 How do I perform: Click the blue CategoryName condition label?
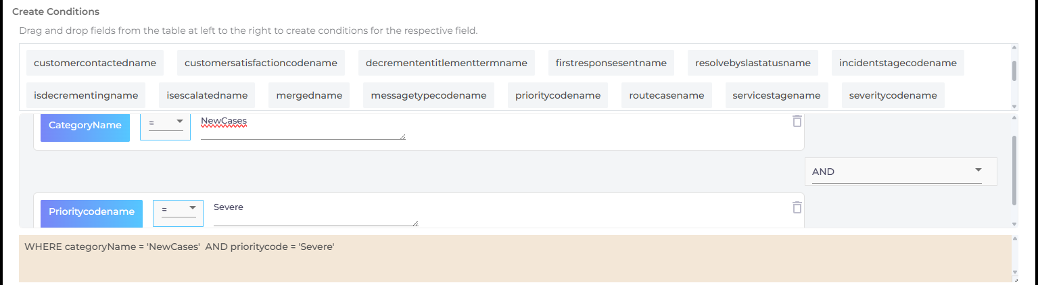coord(85,126)
